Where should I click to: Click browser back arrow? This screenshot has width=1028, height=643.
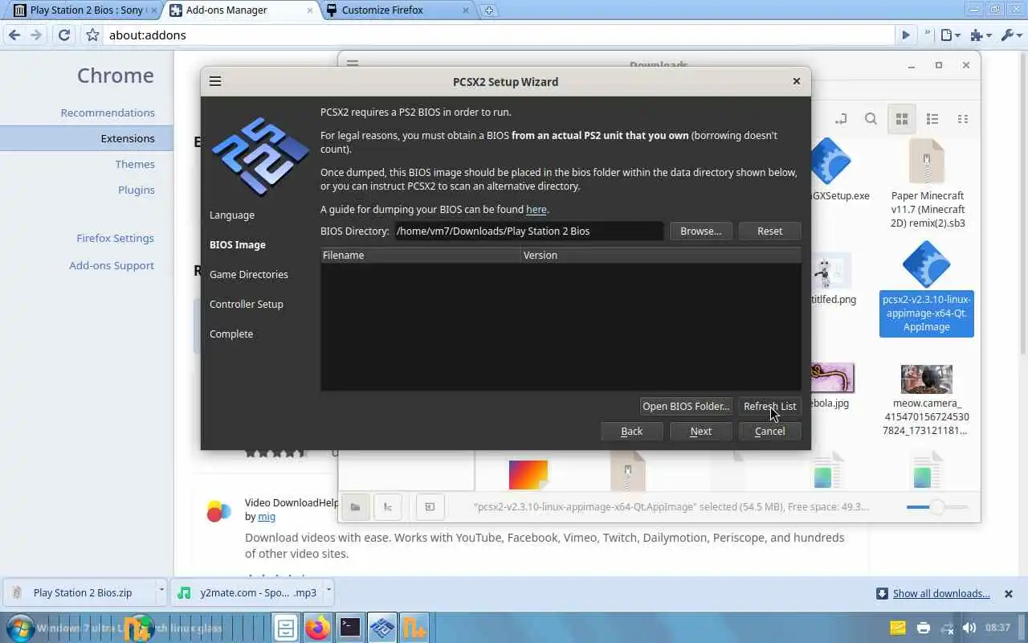coord(14,35)
